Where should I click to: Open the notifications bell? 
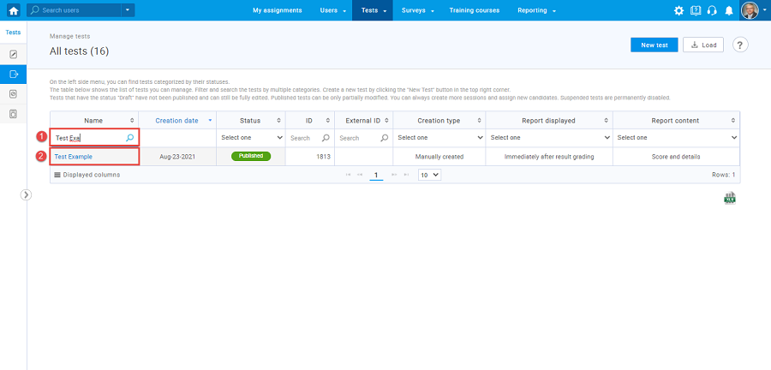pyautogui.click(x=729, y=11)
